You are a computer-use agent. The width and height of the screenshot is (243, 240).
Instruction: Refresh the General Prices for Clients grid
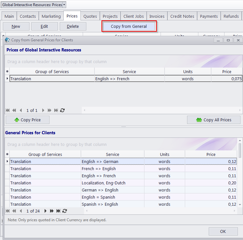coord(65,211)
